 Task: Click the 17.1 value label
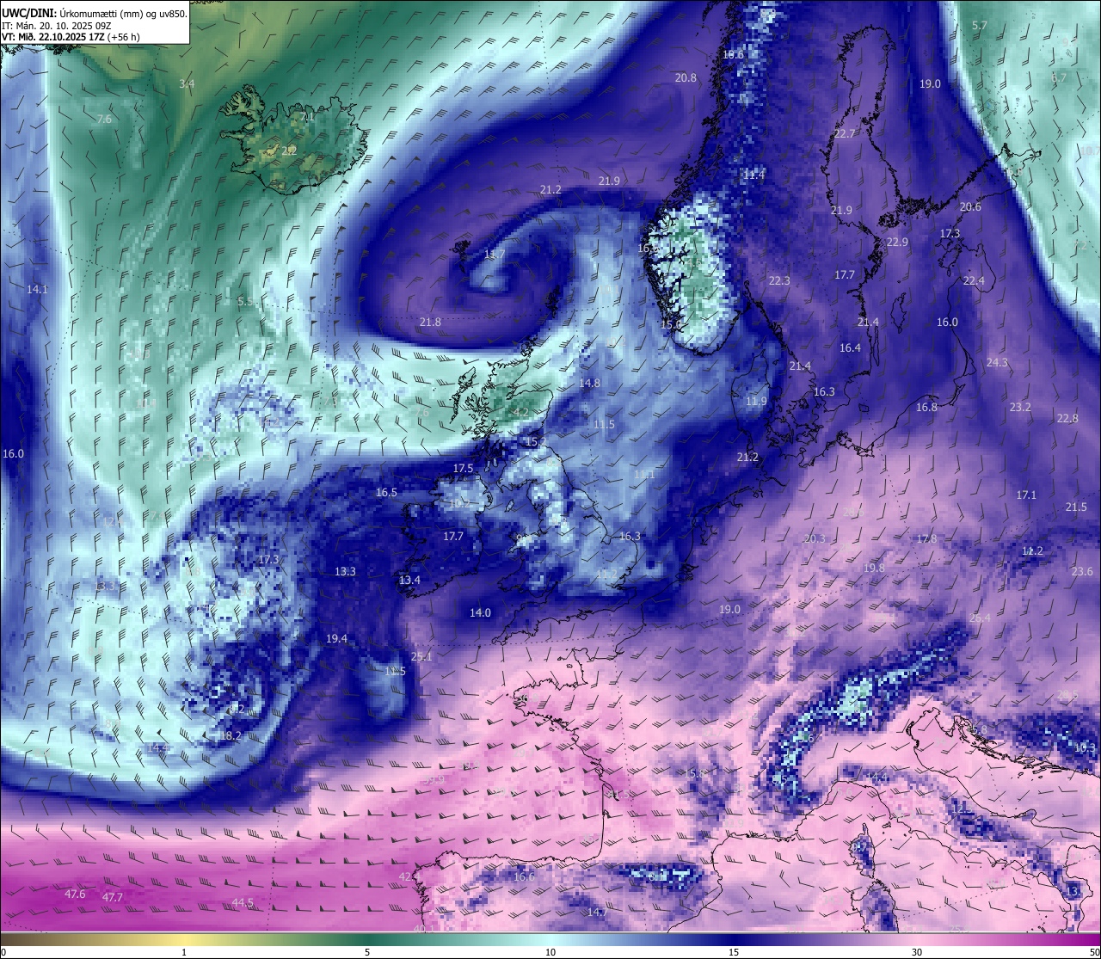pos(1026,495)
